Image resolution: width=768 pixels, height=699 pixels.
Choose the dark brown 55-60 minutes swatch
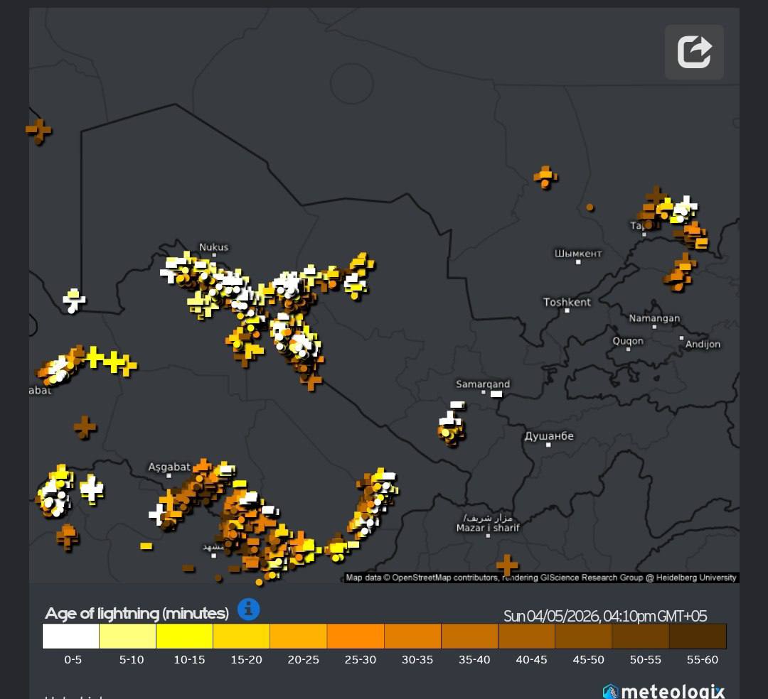[x=698, y=636]
